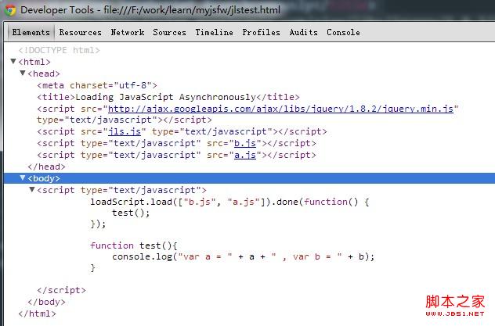Open the Network tab
The image size is (495, 326).
coord(127,32)
